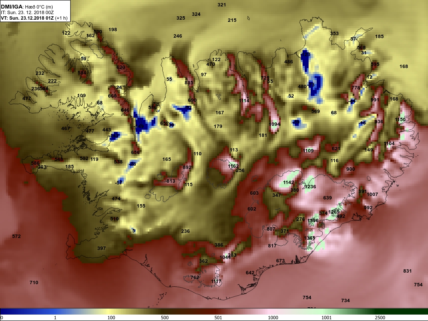Screen dimensions: 428x321
Task: Click the map value 620
Action: (x=121, y=67)
